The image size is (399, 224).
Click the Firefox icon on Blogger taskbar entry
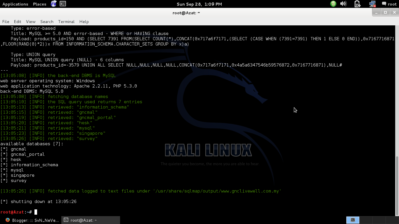click(8, 220)
